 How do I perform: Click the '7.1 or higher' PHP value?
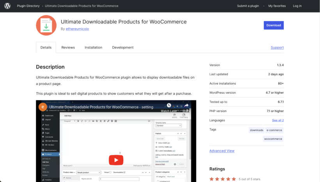point(275,111)
